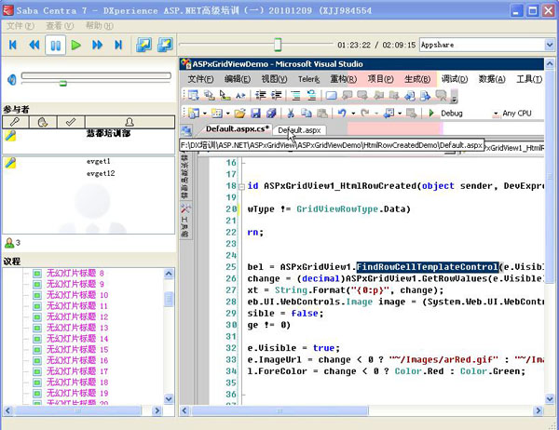Click the rewind button

tap(34, 45)
